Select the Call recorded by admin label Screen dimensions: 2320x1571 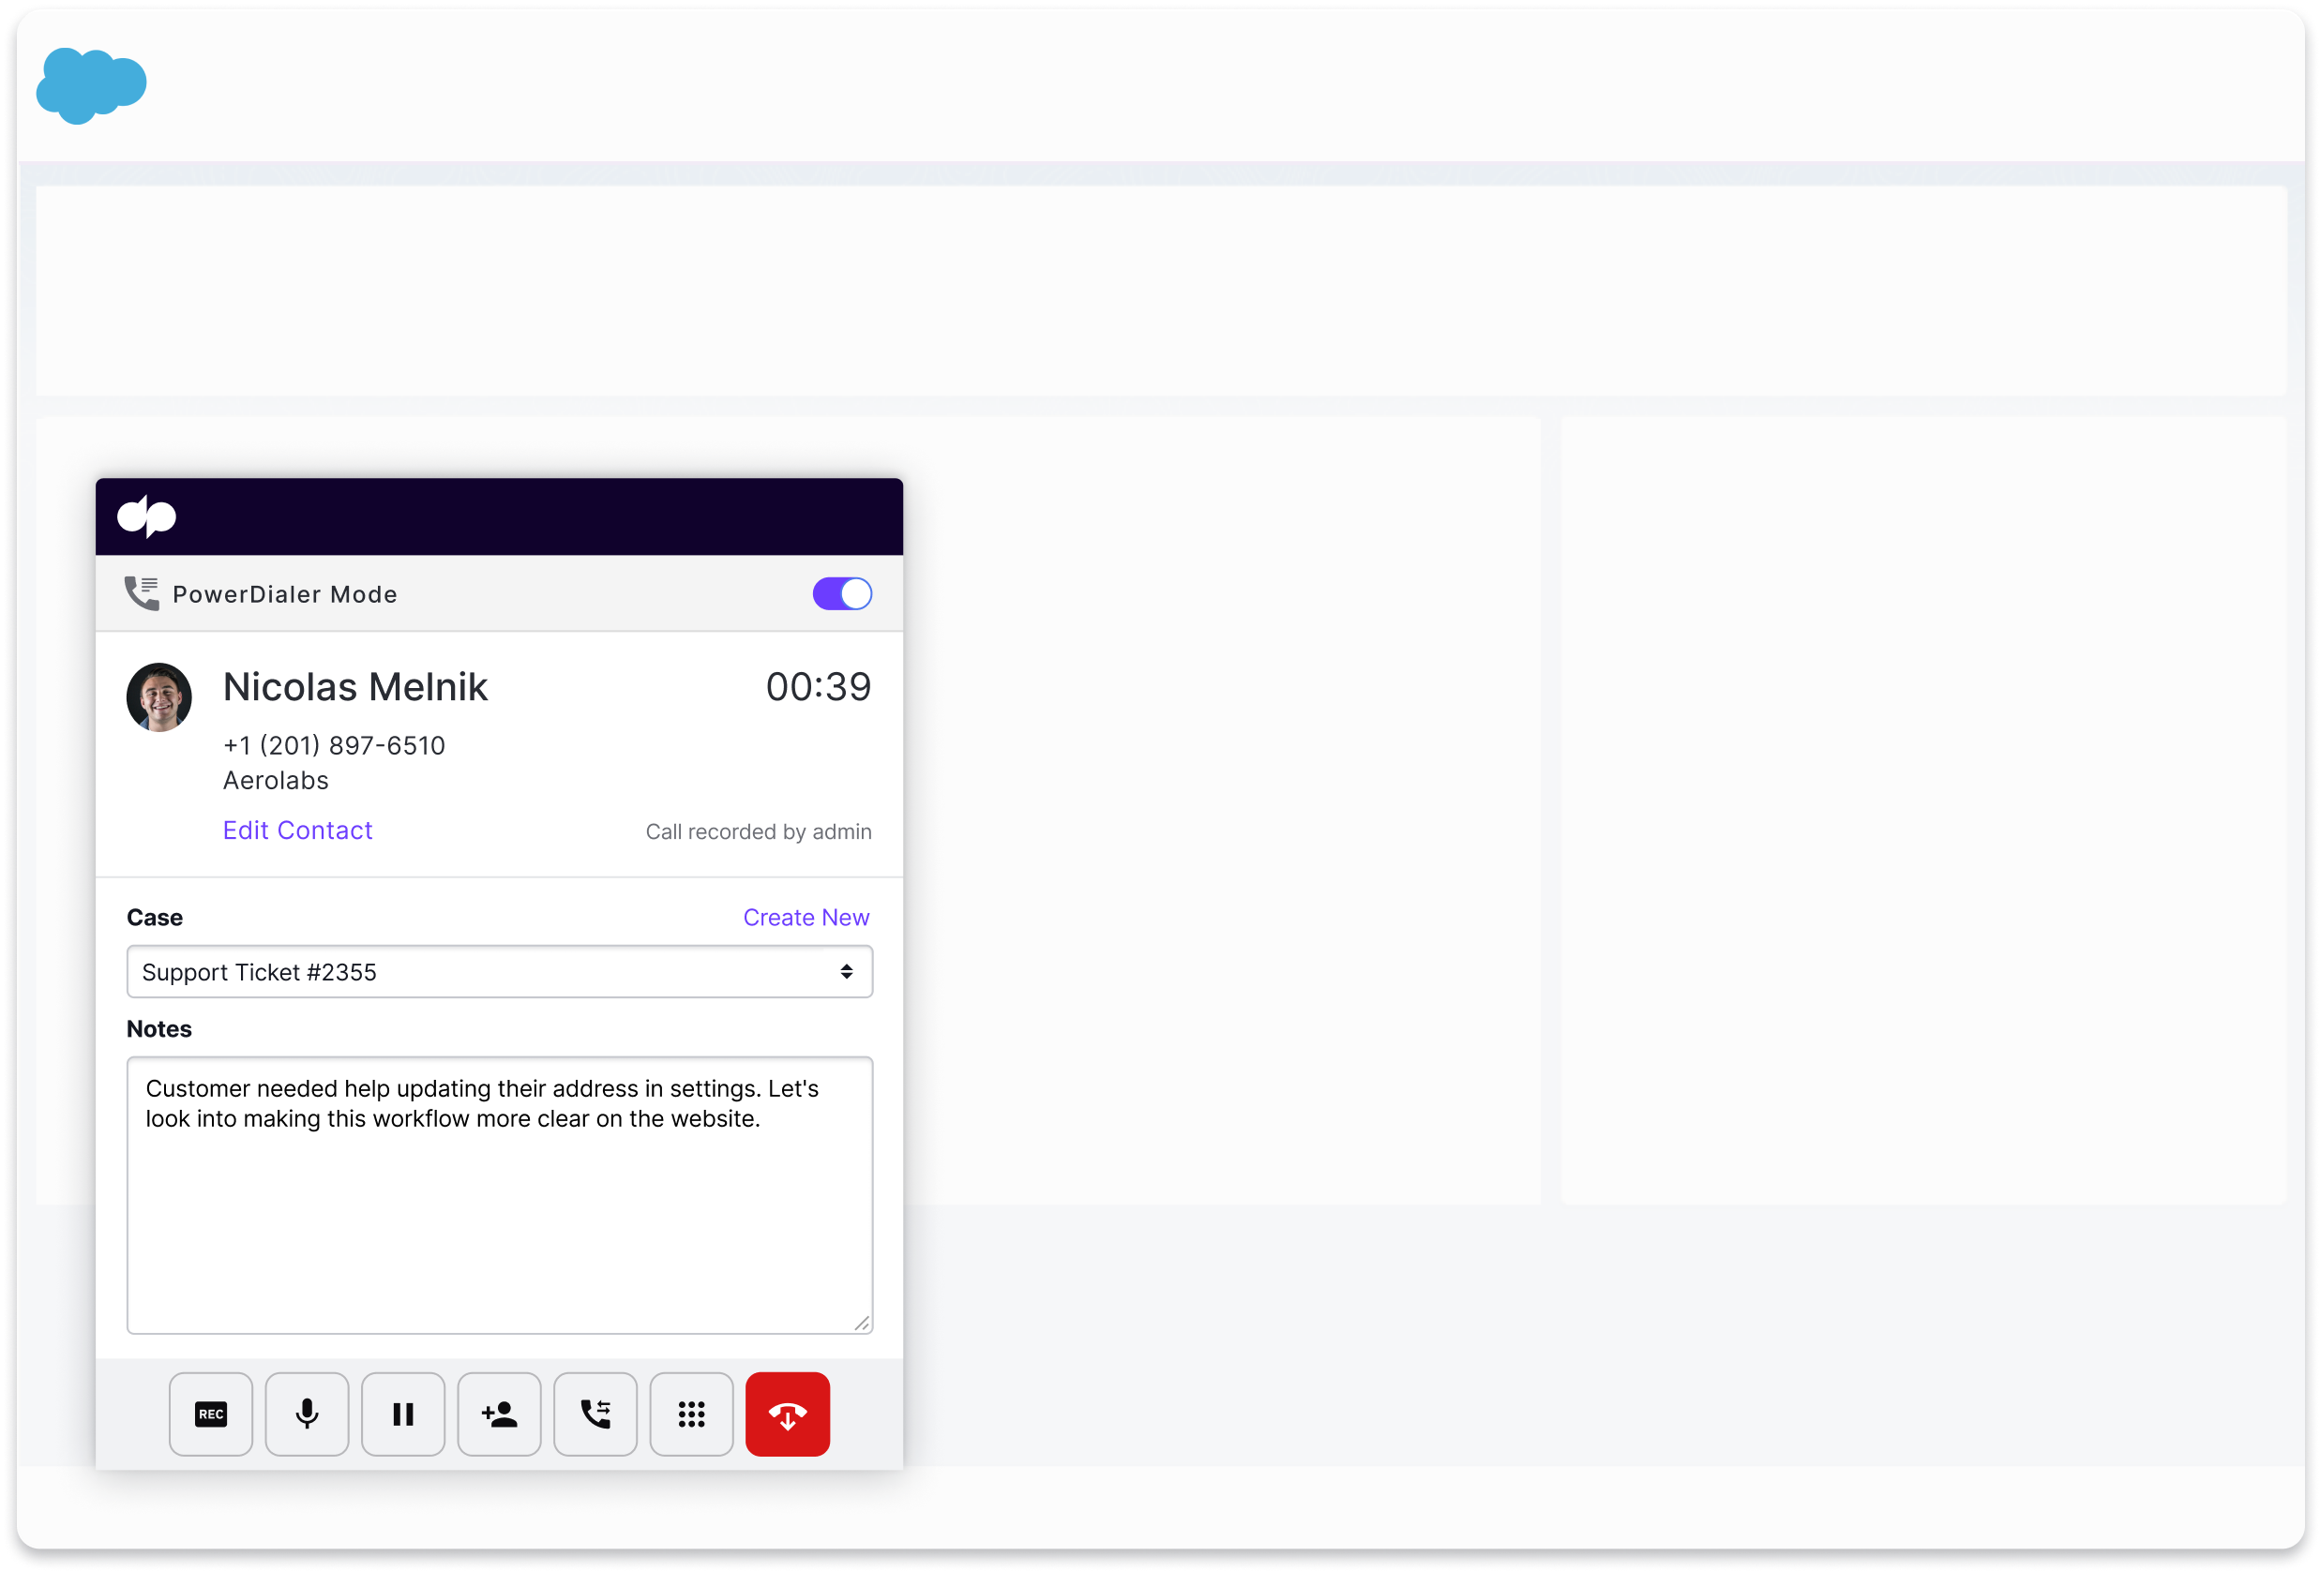click(758, 830)
